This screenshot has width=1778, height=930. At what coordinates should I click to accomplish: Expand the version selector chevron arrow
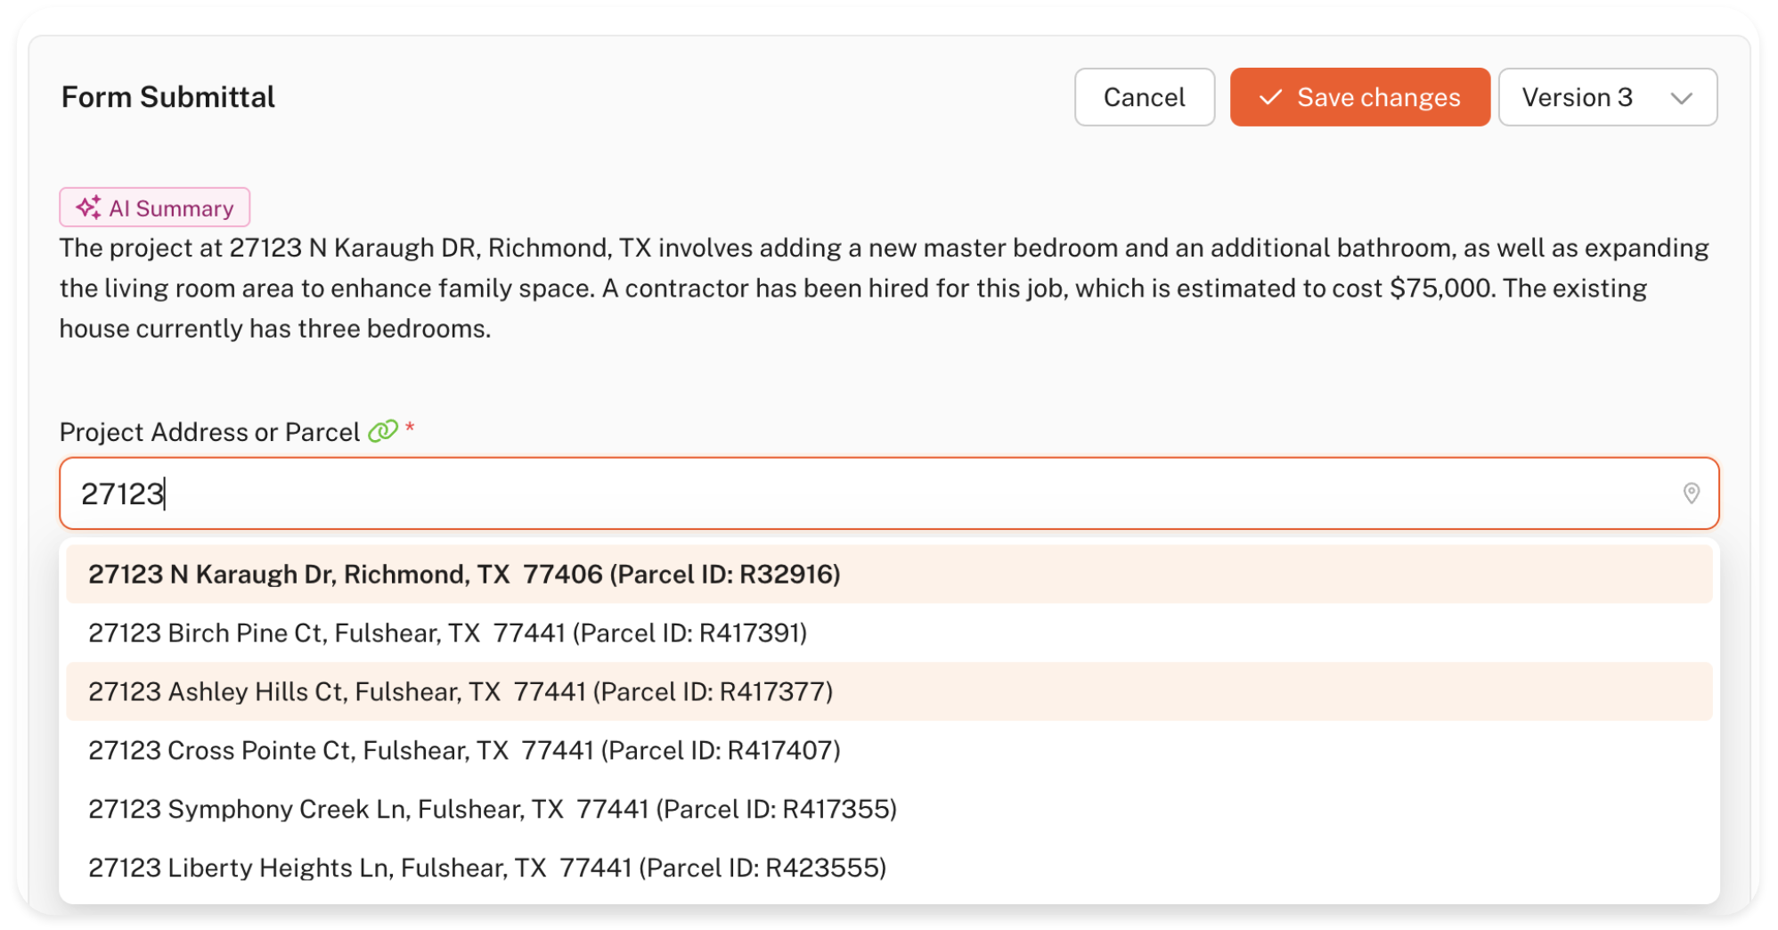pyautogui.click(x=1681, y=98)
